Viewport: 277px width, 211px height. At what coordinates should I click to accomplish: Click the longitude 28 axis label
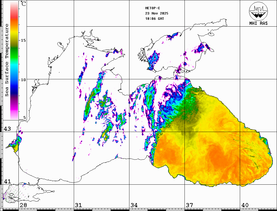pyautogui.click(x=23, y=205)
